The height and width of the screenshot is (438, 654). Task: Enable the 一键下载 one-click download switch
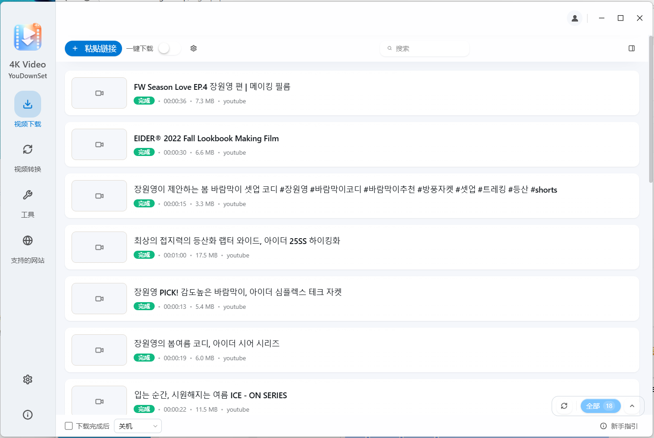click(169, 48)
